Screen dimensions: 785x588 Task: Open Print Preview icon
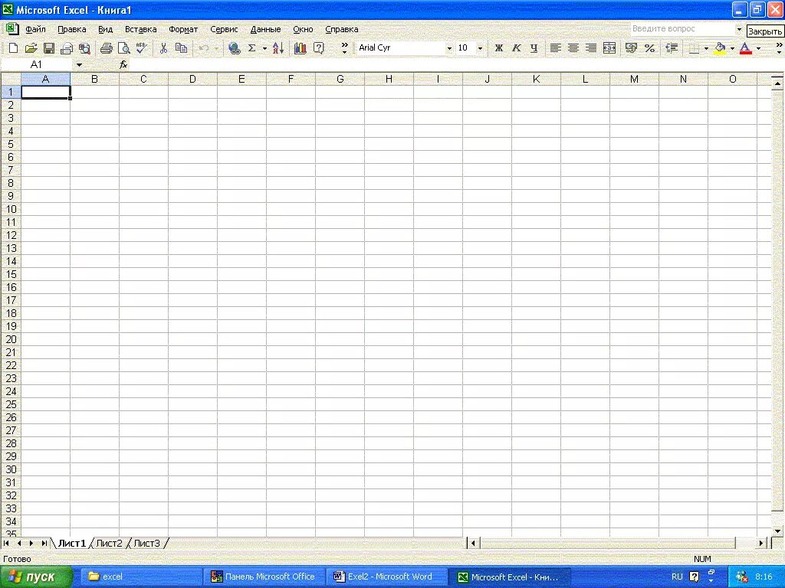[123, 48]
